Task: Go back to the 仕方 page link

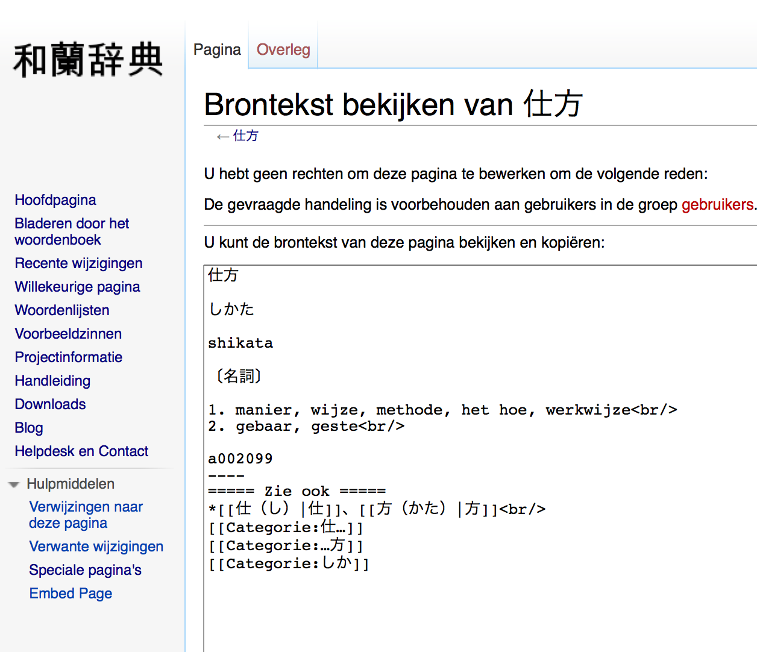Action: pyautogui.click(x=245, y=136)
